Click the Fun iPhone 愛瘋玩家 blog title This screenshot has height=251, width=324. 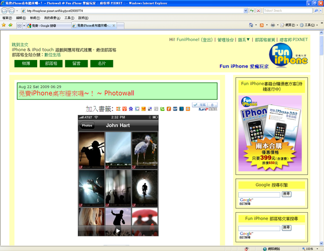tap(244, 66)
